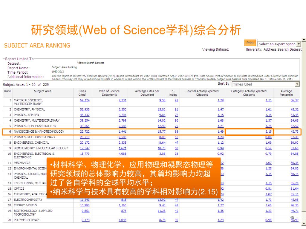Open journal ratio 1.29 link
306x229 pixels.
coord(221,100)
